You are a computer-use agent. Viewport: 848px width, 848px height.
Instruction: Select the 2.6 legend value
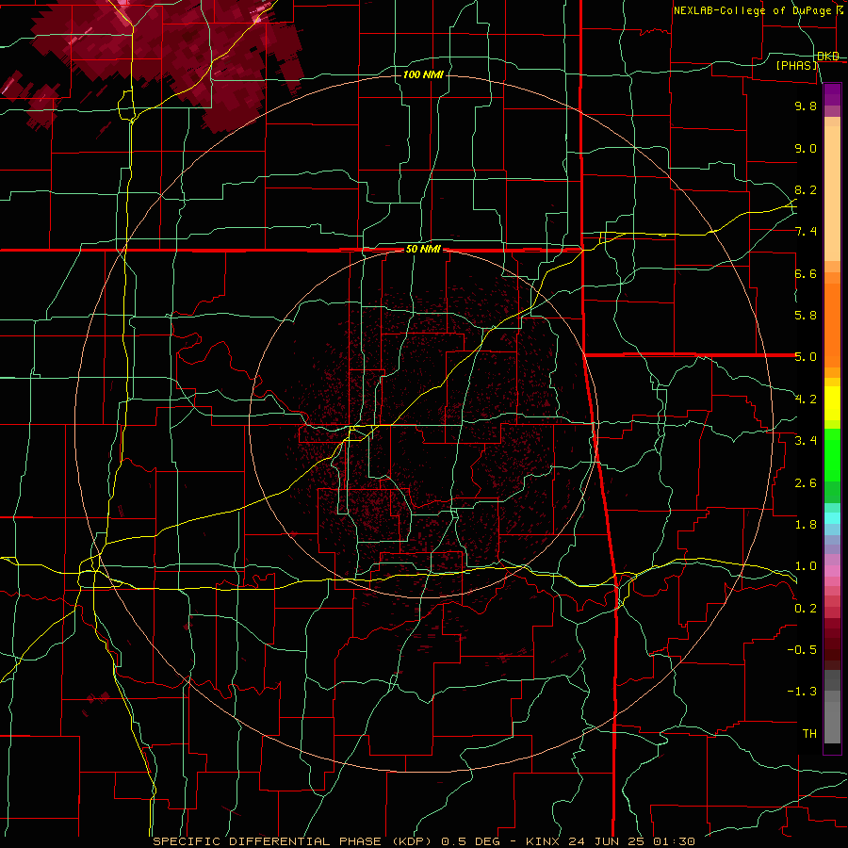point(806,483)
